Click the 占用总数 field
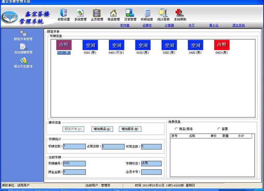264x191 pixels. [x=113, y=146]
